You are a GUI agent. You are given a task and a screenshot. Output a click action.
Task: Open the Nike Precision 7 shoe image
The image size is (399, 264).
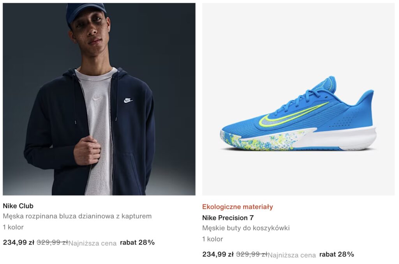pos(298,99)
